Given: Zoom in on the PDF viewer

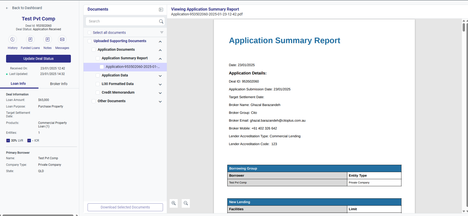Looking at the screenshot, I should click(174, 203).
